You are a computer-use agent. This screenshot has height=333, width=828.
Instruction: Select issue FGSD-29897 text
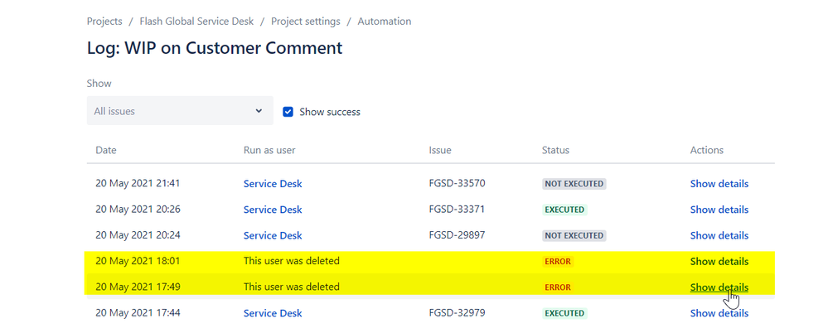pos(457,235)
